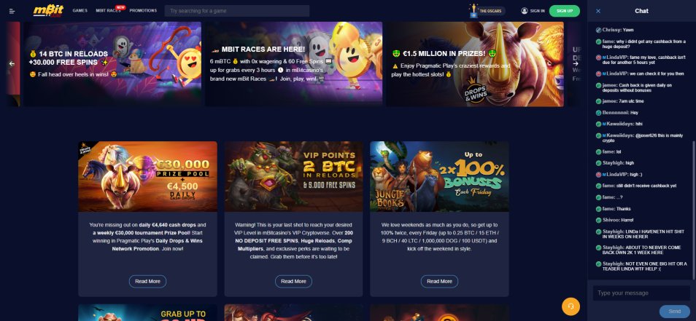
Task: Advance carousel with right arrow
Action: pos(576,63)
